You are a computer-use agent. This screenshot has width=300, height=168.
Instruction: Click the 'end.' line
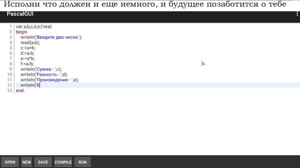pyautogui.click(x=20, y=91)
